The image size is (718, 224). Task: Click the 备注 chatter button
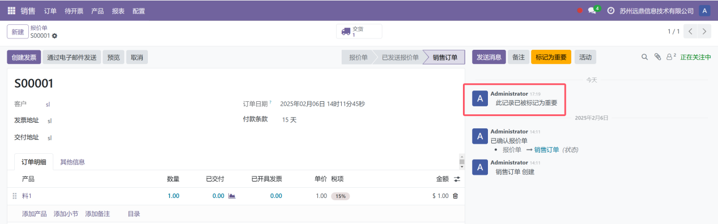519,57
